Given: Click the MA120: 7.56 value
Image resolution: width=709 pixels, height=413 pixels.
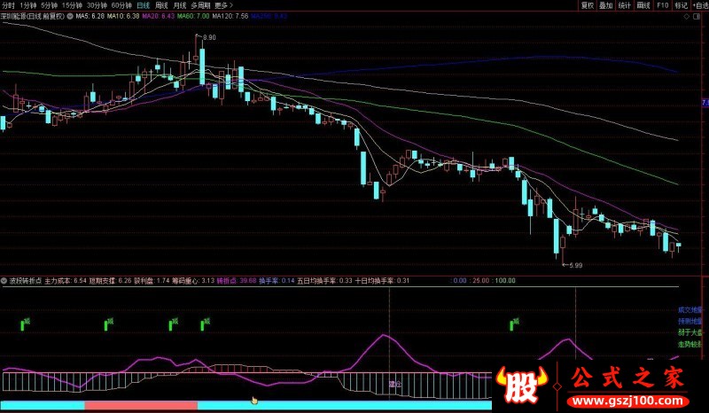Looking at the screenshot, I should tap(230, 16).
